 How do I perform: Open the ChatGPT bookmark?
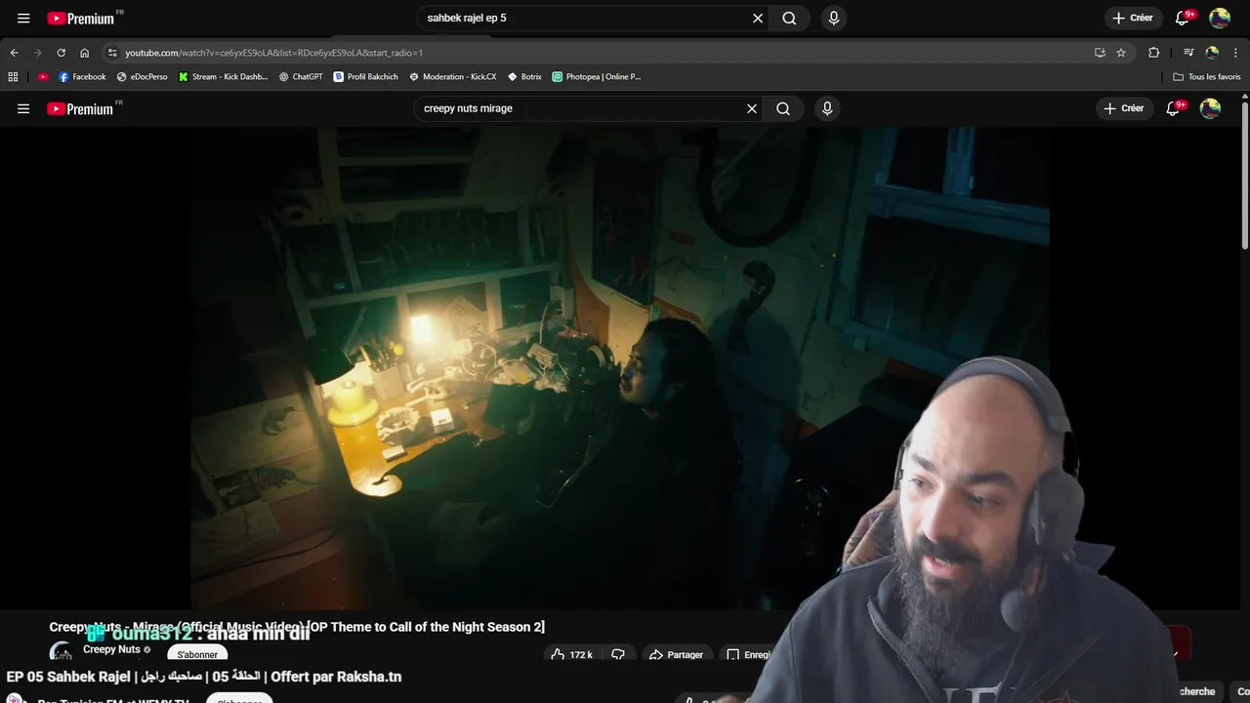point(301,76)
